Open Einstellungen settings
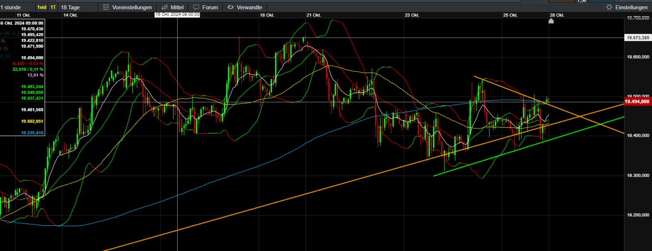The width and height of the screenshot is (652, 251). 627,7
